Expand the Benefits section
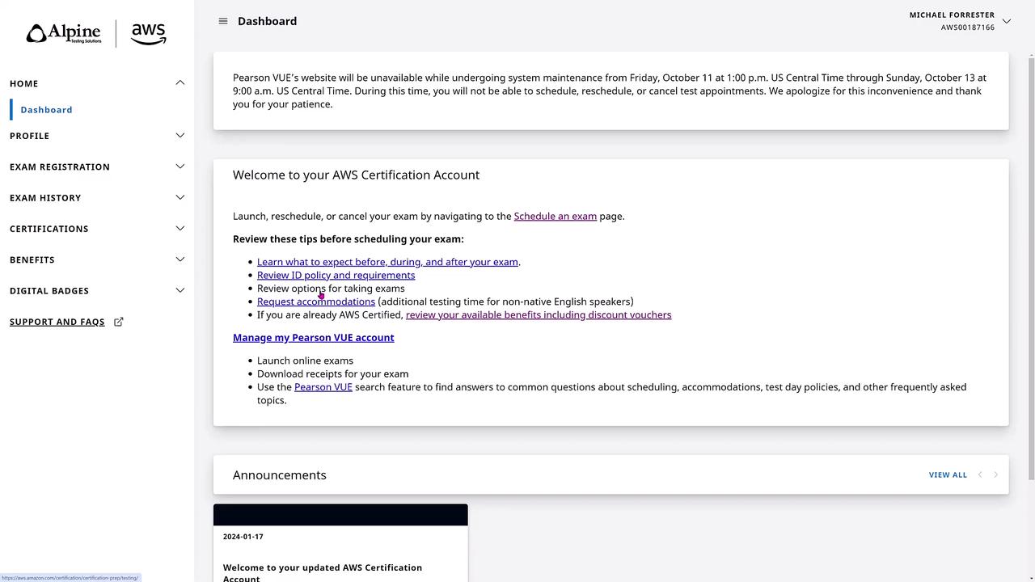The image size is (1035, 582). [x=180, y=259]
